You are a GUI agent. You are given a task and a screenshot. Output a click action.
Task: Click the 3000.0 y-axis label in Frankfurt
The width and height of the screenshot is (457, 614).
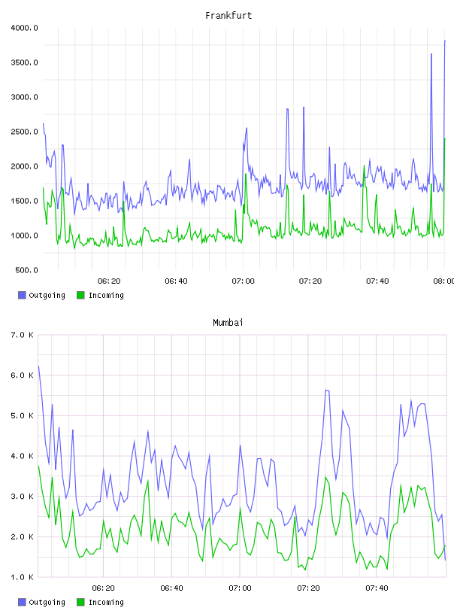point(24,97)
